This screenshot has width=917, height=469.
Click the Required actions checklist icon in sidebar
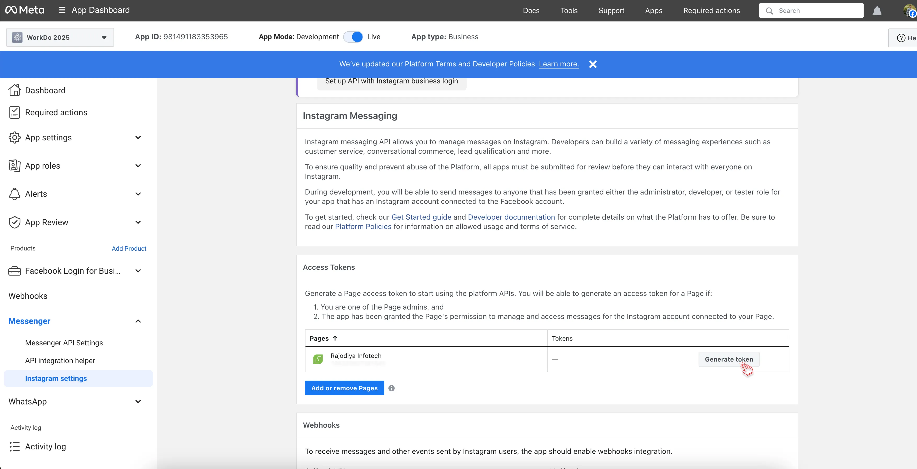[14, 112]
